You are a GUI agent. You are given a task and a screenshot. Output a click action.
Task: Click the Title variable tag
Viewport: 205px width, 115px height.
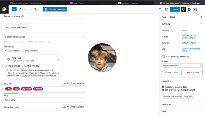click(9, 89)
